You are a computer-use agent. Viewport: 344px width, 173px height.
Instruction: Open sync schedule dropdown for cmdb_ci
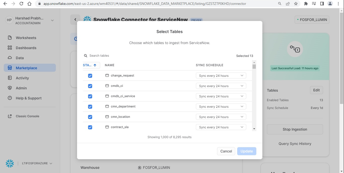221,86
